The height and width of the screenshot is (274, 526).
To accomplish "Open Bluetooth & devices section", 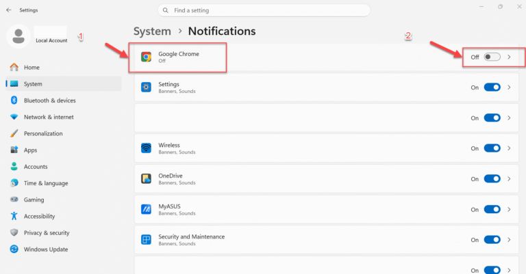I will (64, 100).
